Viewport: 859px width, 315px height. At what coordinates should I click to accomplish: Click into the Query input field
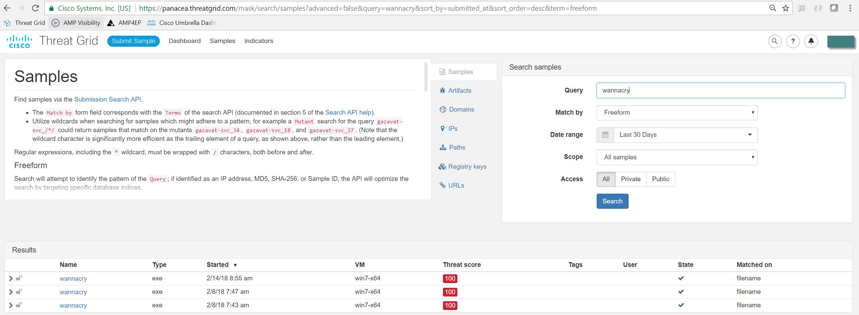pos(720,90)
